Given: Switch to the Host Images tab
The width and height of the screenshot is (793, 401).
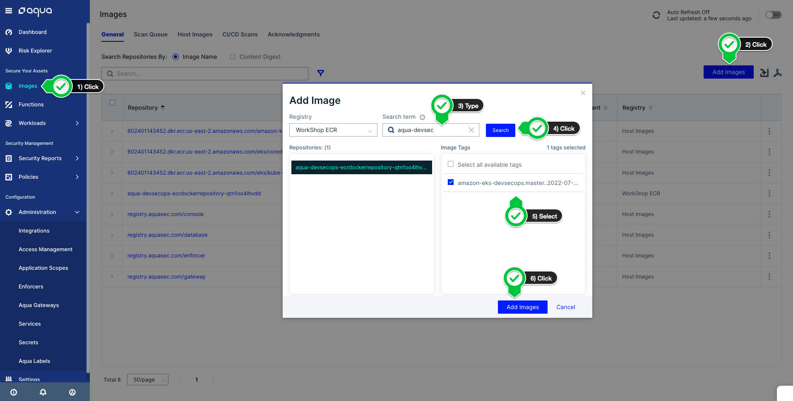Looking at the screenshot, I should tap(195, 34).
